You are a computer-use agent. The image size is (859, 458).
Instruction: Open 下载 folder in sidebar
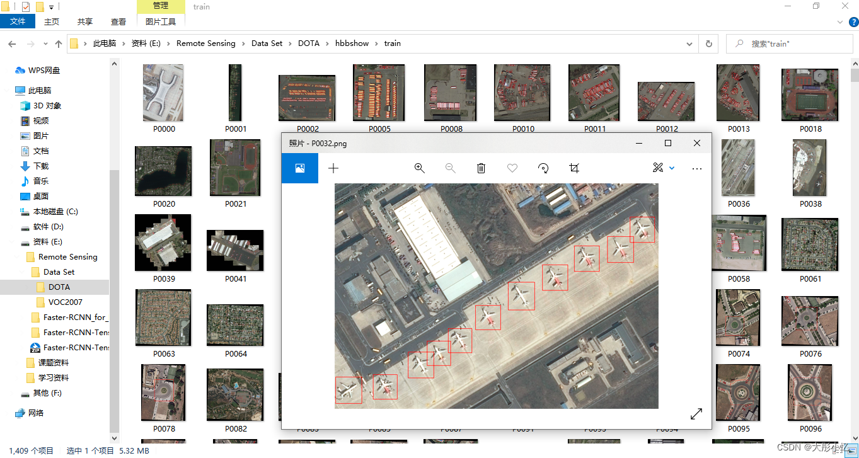[35, 166]
